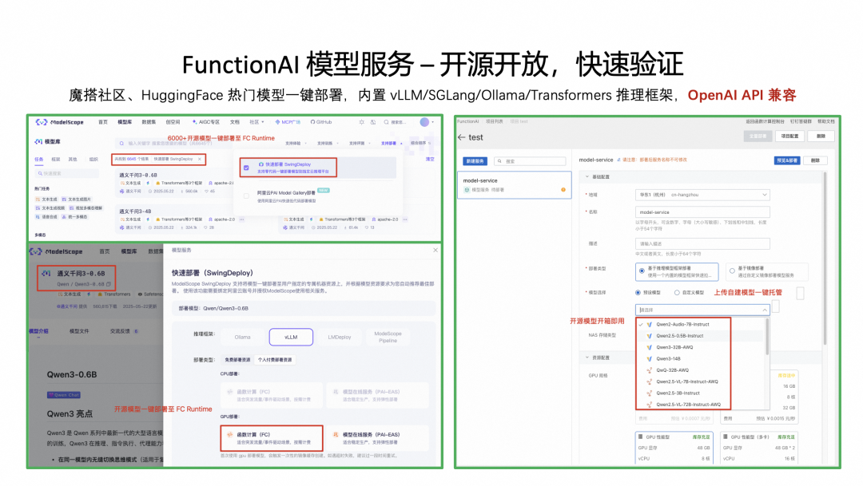863x486 pixels.
Task: Collapse the 基础配置 section chevron
Action: [x=587, y=176]
